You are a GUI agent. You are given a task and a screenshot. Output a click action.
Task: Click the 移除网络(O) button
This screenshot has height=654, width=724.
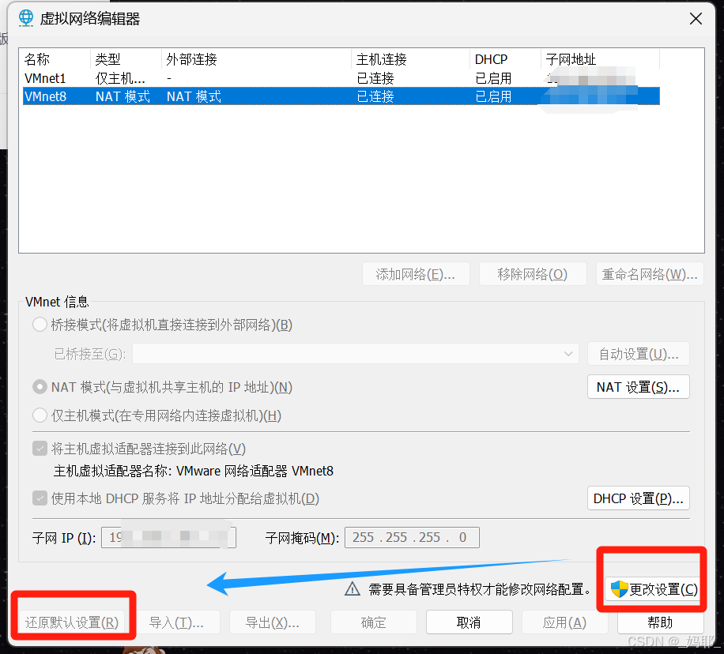click(x=533, y=274)
